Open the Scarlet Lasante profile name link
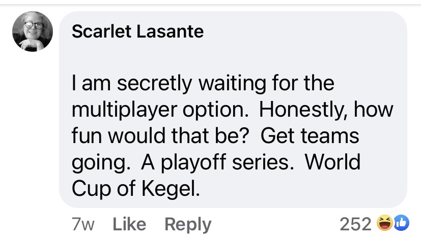The width and height of the screenshot is (421, 242). tap(137, 32)
